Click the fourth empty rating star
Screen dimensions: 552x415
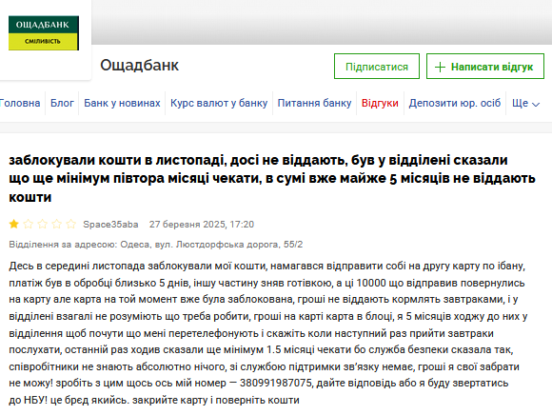(x=57, y=224)
